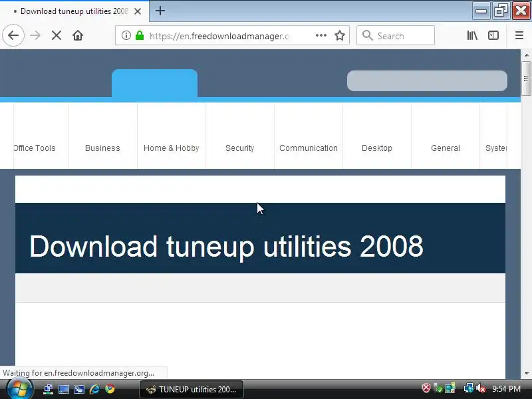This screenshot has width=532, height=399.
Task: Open page actions three-dot menu
Action: pyautogui.click(x=321, y=35)
